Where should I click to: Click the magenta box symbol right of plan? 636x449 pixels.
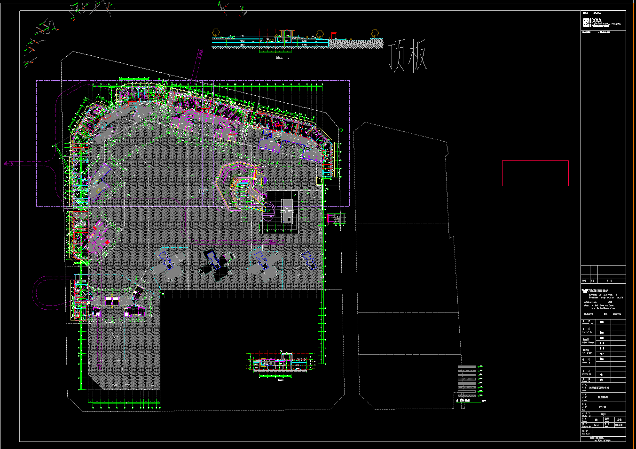(336, 218)
